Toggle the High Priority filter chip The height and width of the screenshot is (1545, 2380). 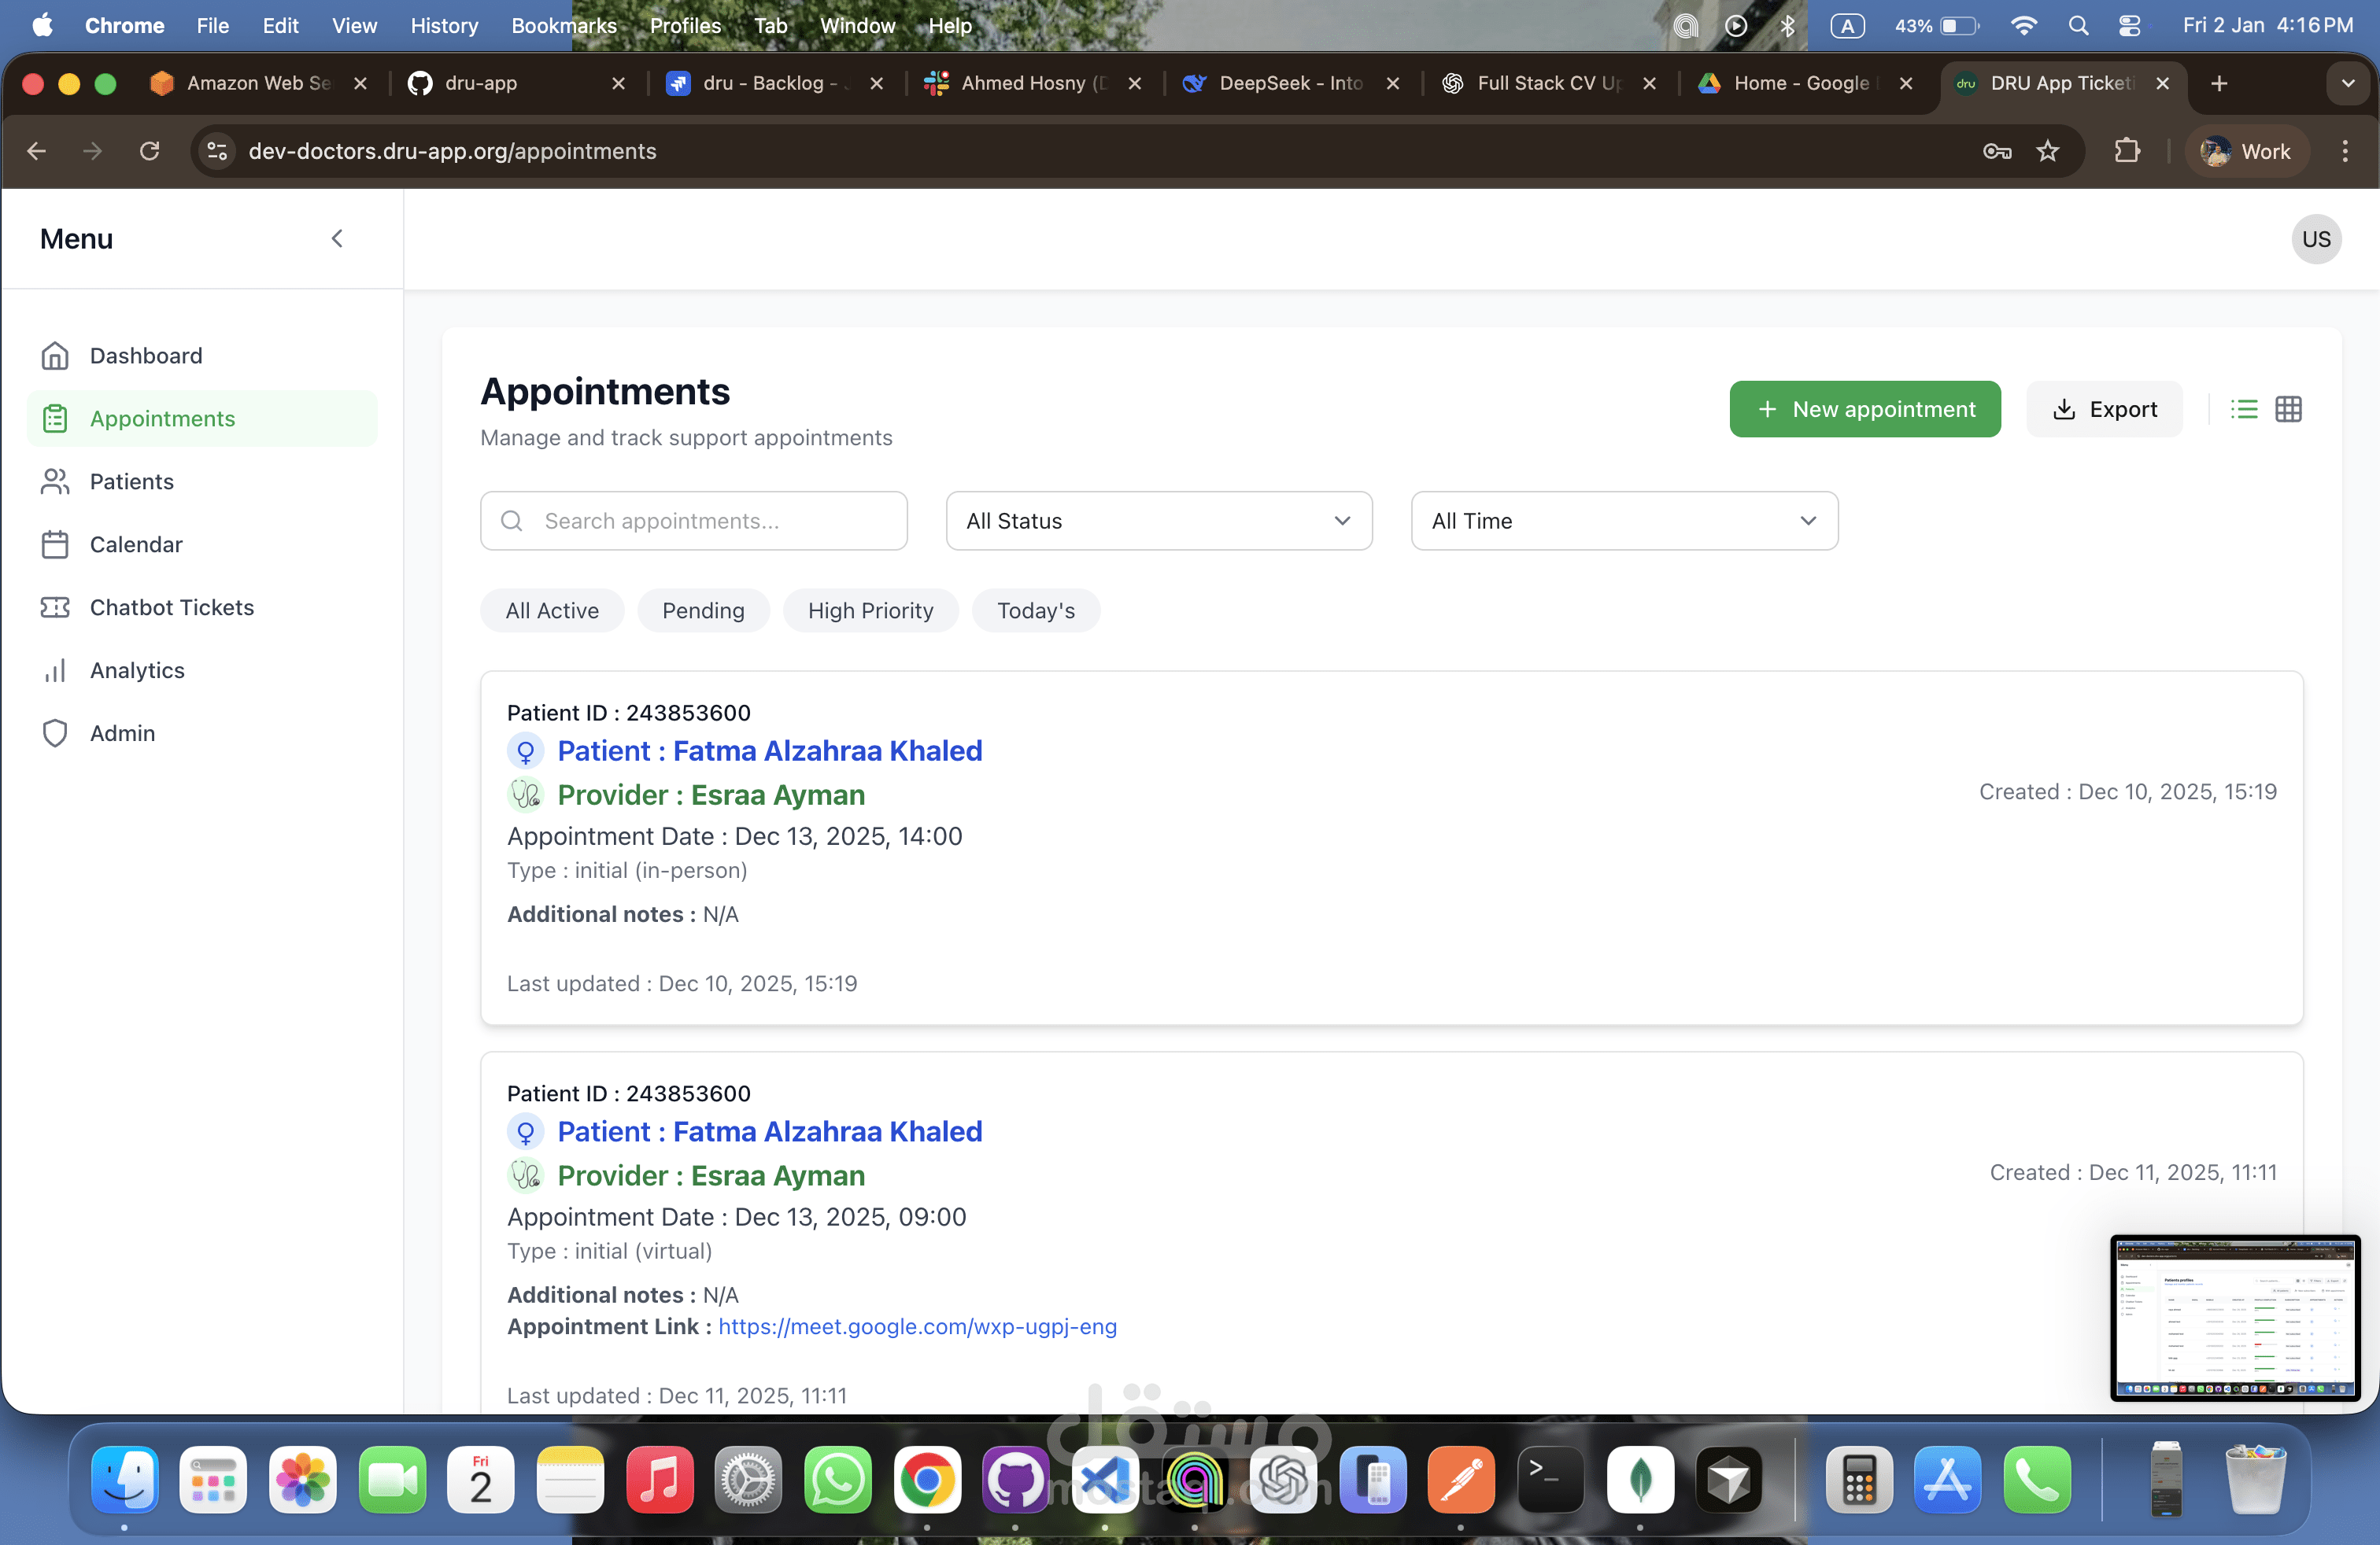tap(870, 610)
